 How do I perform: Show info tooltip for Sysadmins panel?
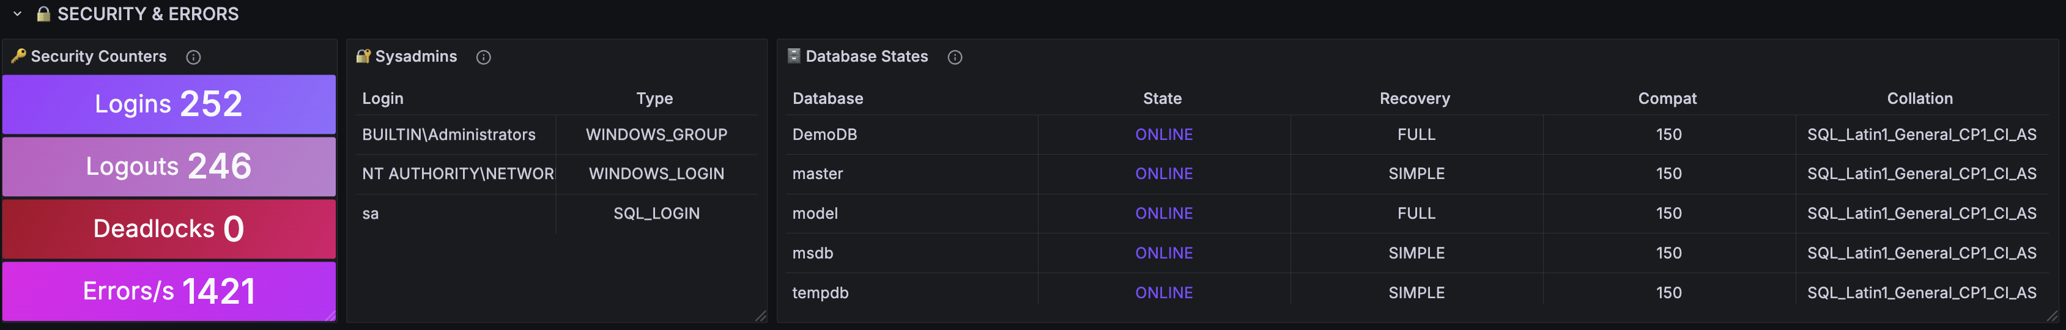[484, 57]
